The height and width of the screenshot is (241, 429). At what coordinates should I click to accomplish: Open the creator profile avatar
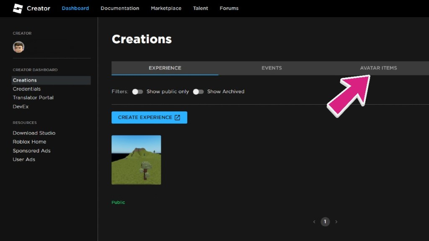18,47
